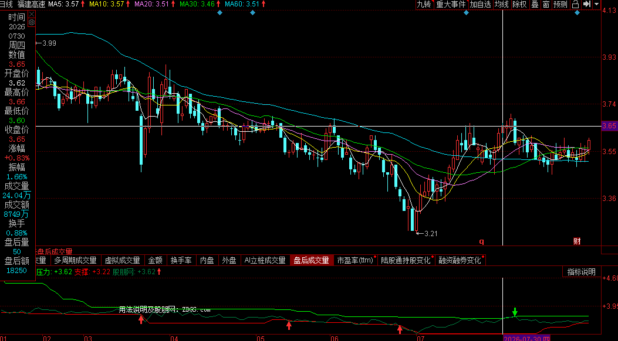Open the data panel settings gear
Viewport: 618px width, 341px height.
pyautogui.click(x=32, y=23)
